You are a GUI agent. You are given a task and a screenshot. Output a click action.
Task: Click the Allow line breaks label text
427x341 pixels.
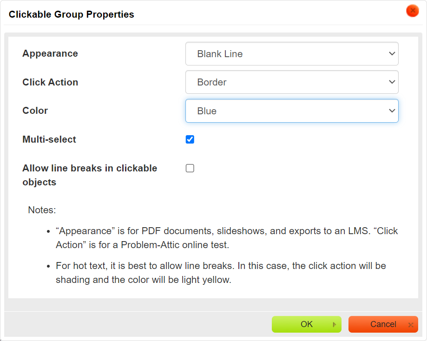90,175
